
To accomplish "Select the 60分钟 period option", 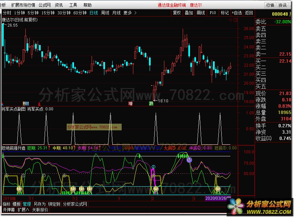I will 80,13.
